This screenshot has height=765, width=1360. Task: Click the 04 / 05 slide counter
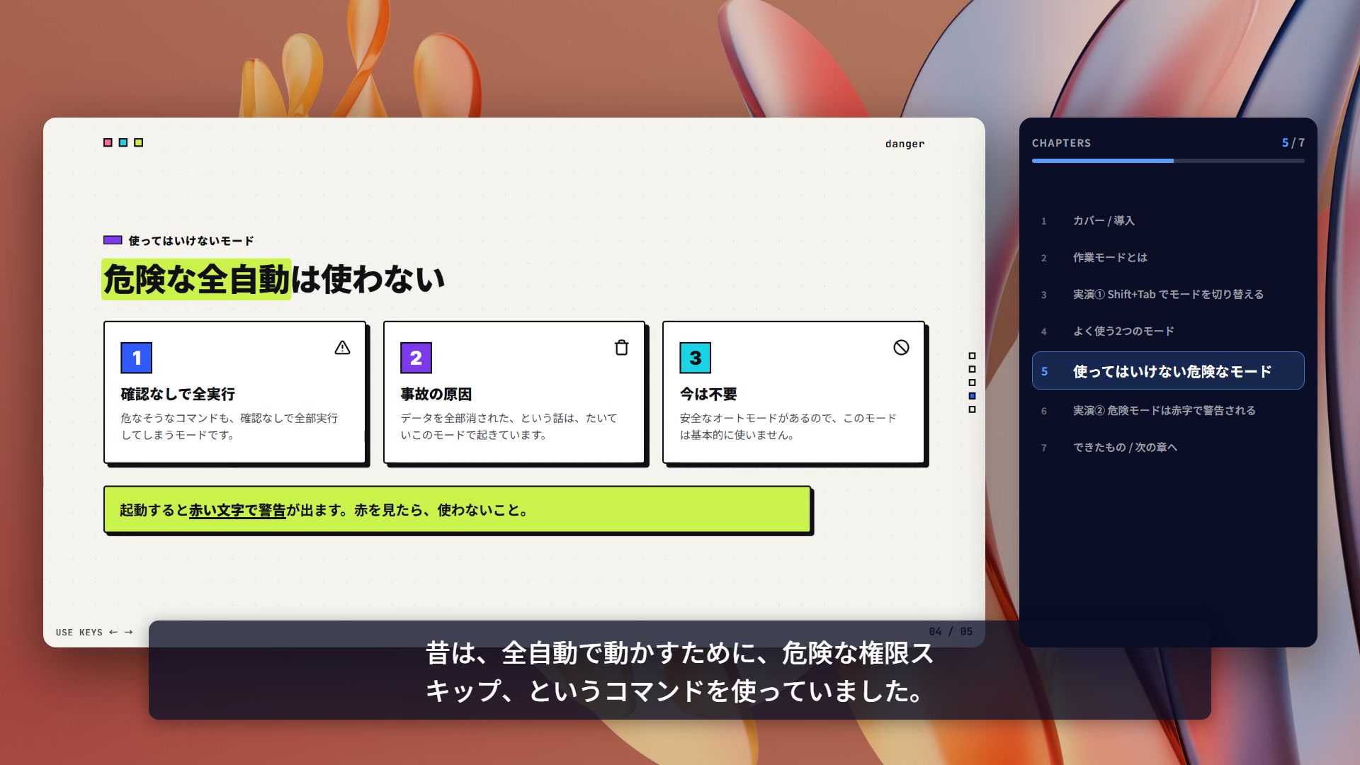[951, 631]
